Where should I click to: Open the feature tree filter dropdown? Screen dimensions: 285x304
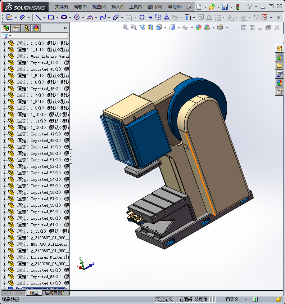(x=8, y=36)
